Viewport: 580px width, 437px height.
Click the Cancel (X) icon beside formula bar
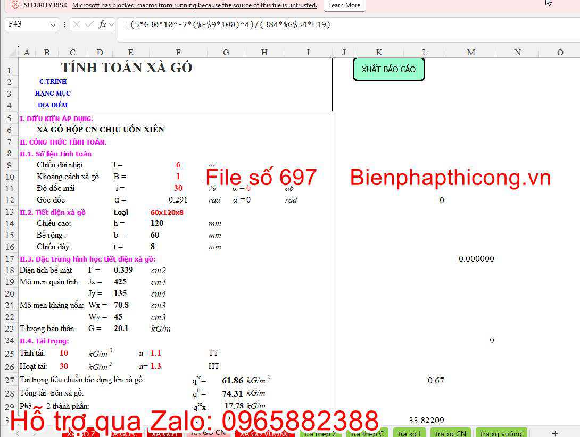coord(76,24)
